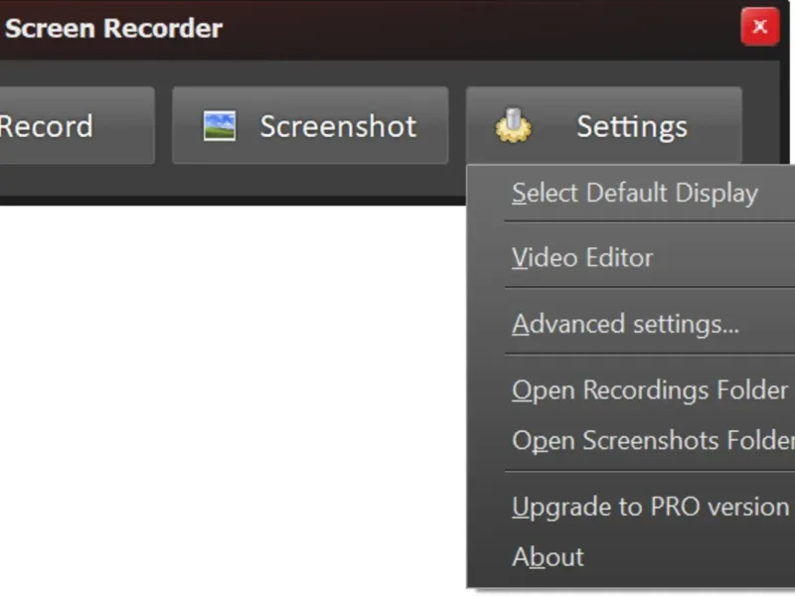Choose Select Default Display from menu
The height and width of the screenshot is (596, 795).
coord(634,193)
